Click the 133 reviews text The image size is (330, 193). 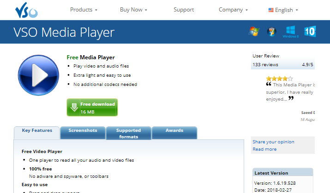click(x=265, y=65)
